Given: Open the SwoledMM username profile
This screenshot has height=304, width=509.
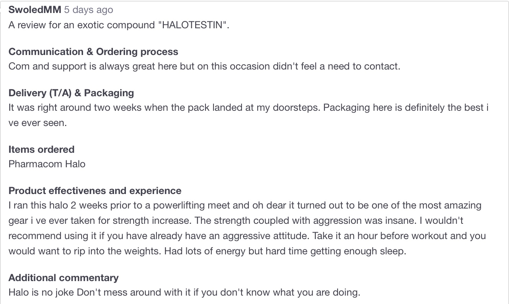Looking at the screenshot, I should tap(35, 10).
